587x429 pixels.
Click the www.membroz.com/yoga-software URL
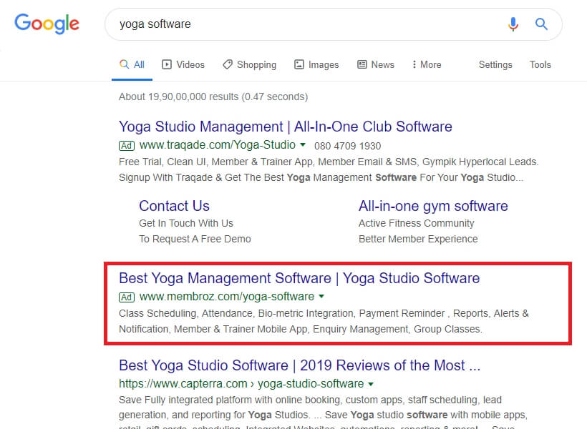click(227, 297)
